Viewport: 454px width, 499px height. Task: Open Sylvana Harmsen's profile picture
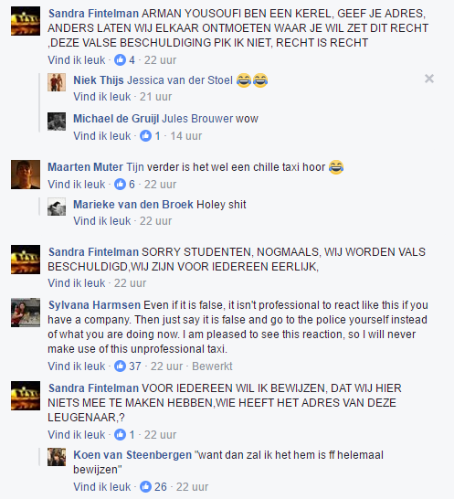(26, 313)
